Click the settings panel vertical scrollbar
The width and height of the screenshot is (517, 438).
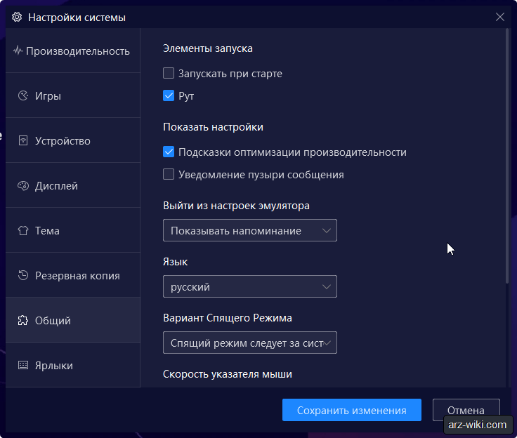507,156
